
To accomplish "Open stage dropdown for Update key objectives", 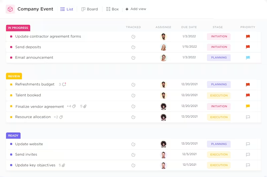I will (x=219, y=165).
